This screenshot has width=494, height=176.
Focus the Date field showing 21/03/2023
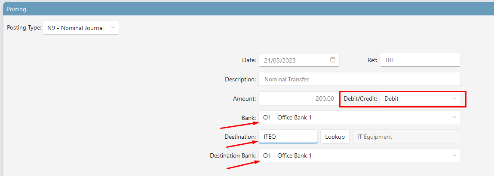[299, 60]
